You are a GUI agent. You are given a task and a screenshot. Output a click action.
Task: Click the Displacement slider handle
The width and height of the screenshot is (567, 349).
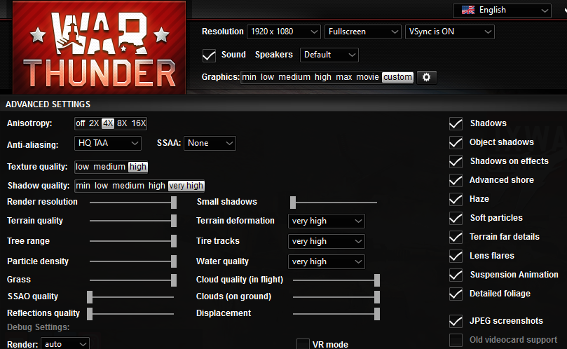coord(377,314)
